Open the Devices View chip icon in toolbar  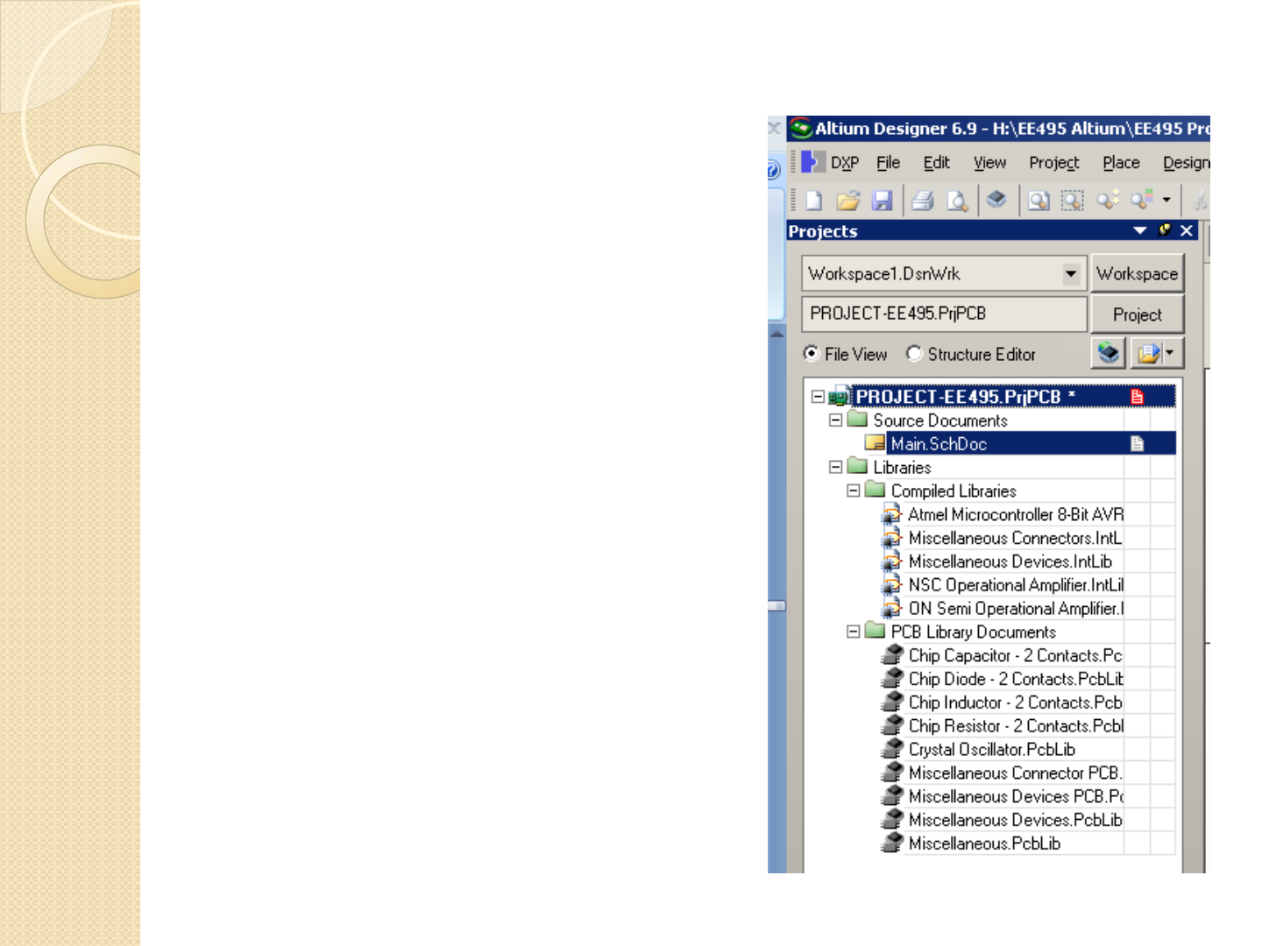(996, 200)
